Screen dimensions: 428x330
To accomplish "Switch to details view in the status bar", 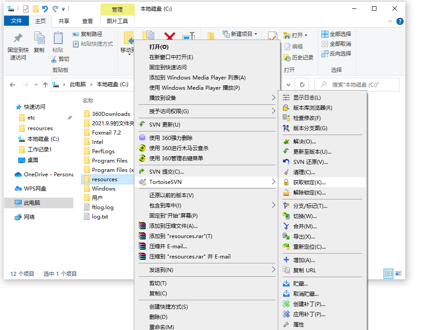I will tap(388, 274).
